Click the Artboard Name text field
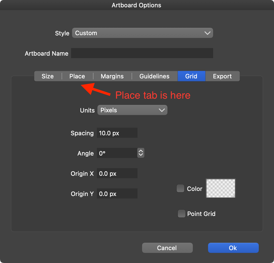 point(142,53)
